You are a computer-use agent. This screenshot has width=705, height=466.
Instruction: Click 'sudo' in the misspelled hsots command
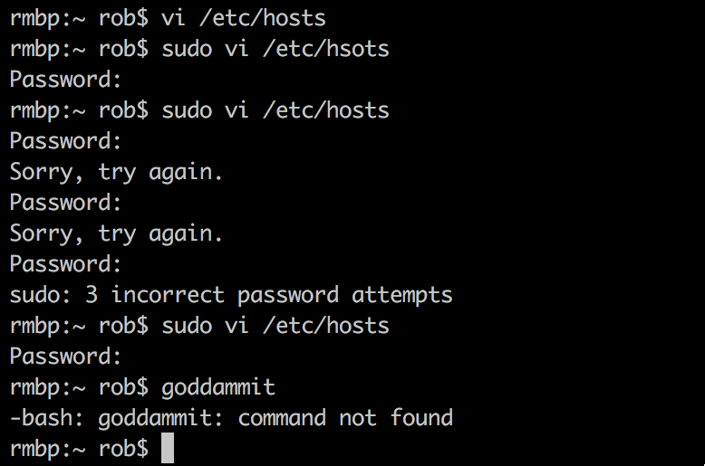[187, 49]
